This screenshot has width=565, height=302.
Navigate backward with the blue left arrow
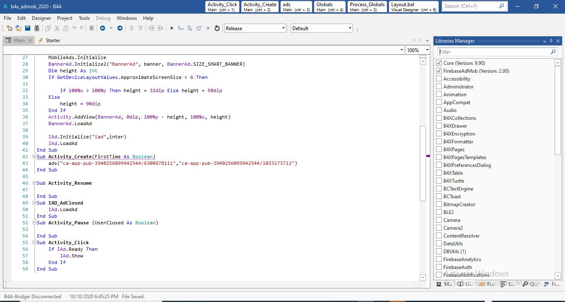point(103,28)
